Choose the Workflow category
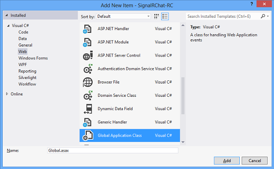274x169 pixels. coord(27,84)
